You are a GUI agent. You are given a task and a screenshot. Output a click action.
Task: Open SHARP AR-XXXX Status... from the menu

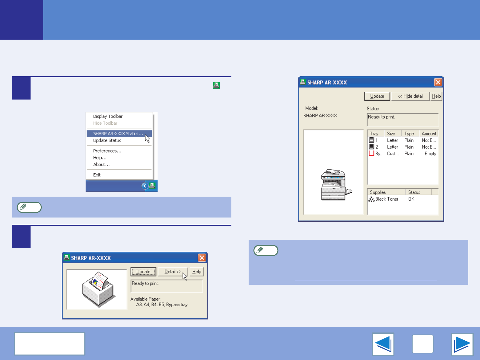[x=119, y=133]
